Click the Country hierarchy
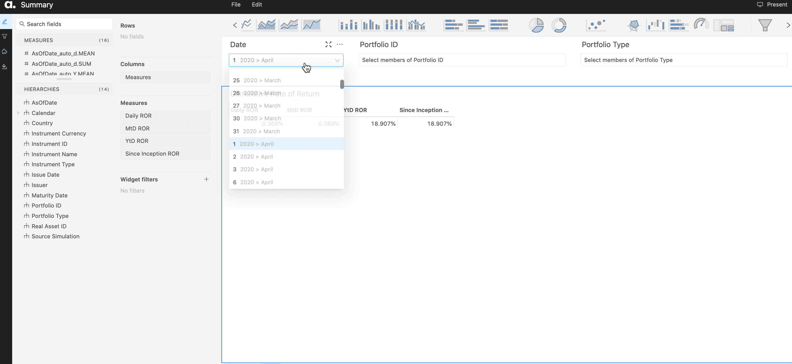Image resolution: width=792 pixels, height=364 pixels. (42, 123)
